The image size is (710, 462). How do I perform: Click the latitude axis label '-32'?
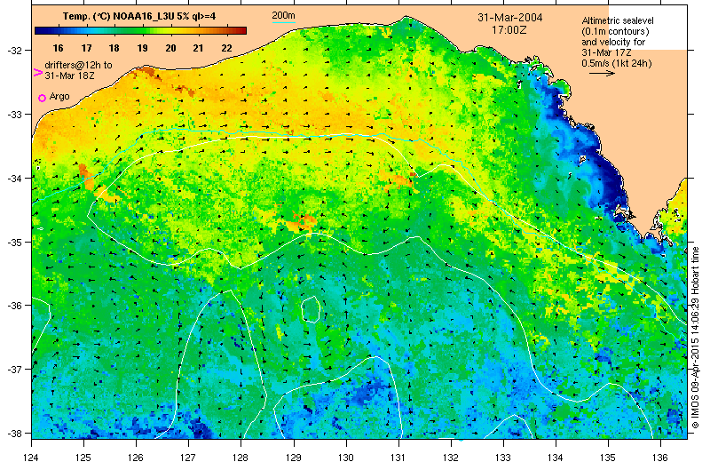tap(13, 51)
